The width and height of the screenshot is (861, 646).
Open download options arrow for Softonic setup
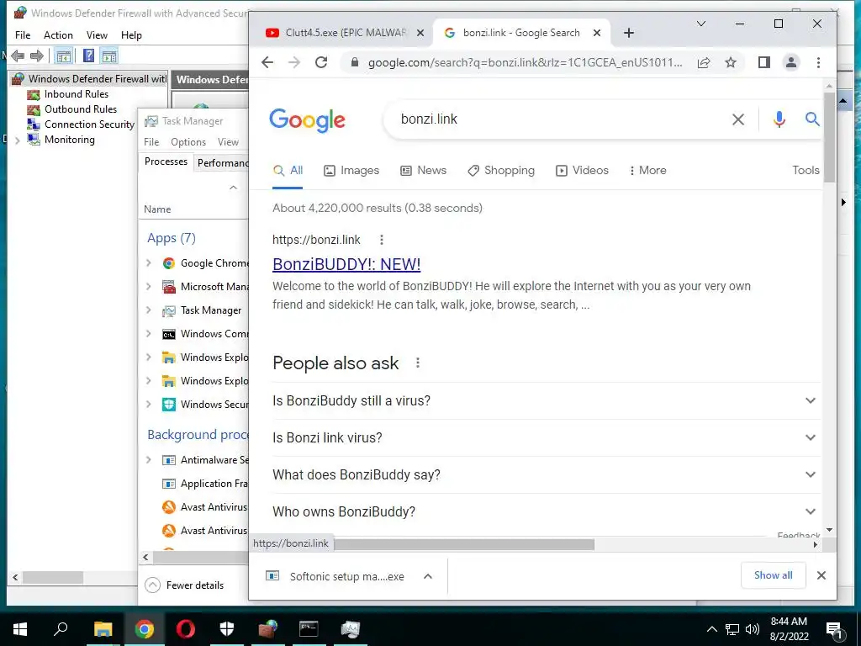pyautogui.click(x=428, y=576)
